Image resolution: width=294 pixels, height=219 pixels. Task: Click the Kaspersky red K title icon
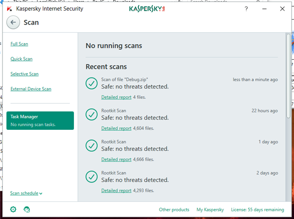pos(9,9)
